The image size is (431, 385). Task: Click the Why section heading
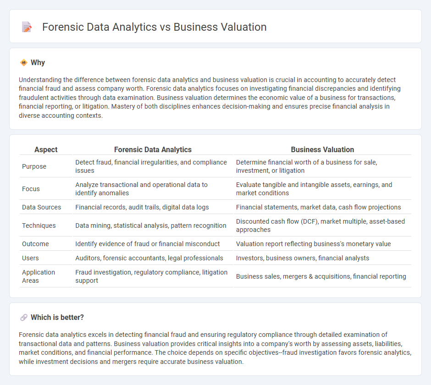pyautogui.click(x=38, y=62)
